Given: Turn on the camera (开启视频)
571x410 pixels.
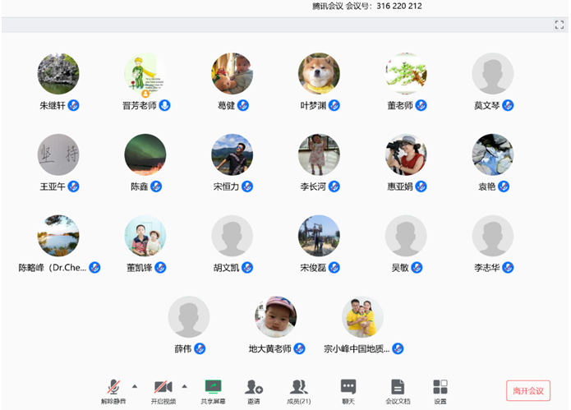Looking at the screenshot, I should (163, 388).
